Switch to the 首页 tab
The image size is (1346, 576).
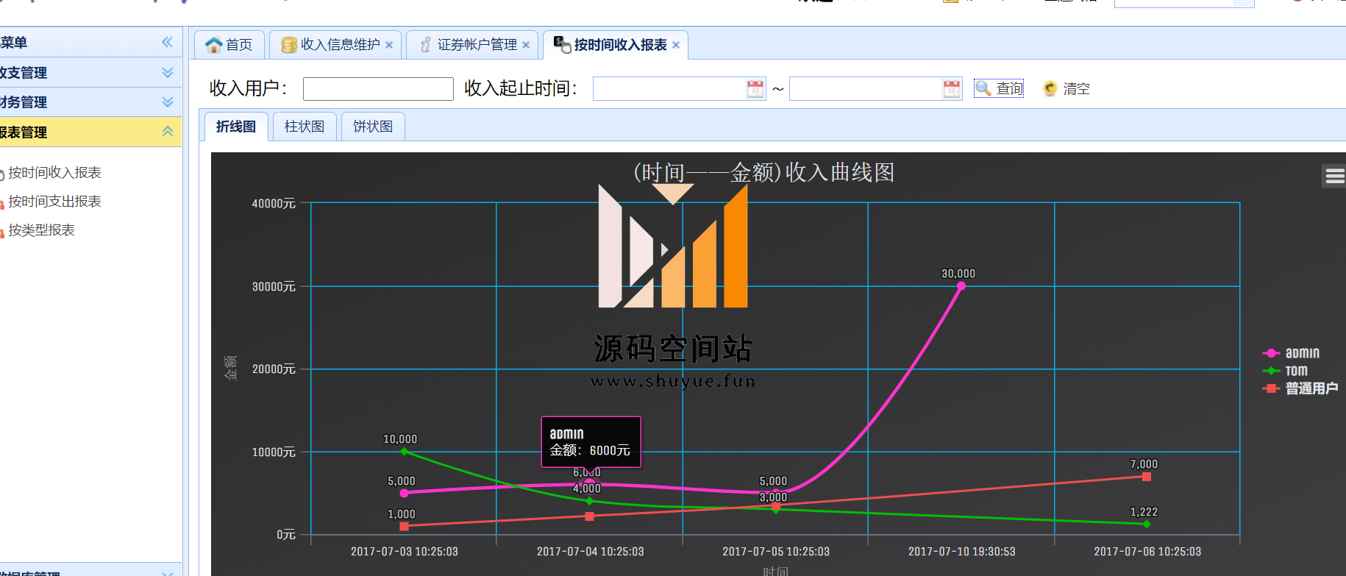tap(229, 45)
